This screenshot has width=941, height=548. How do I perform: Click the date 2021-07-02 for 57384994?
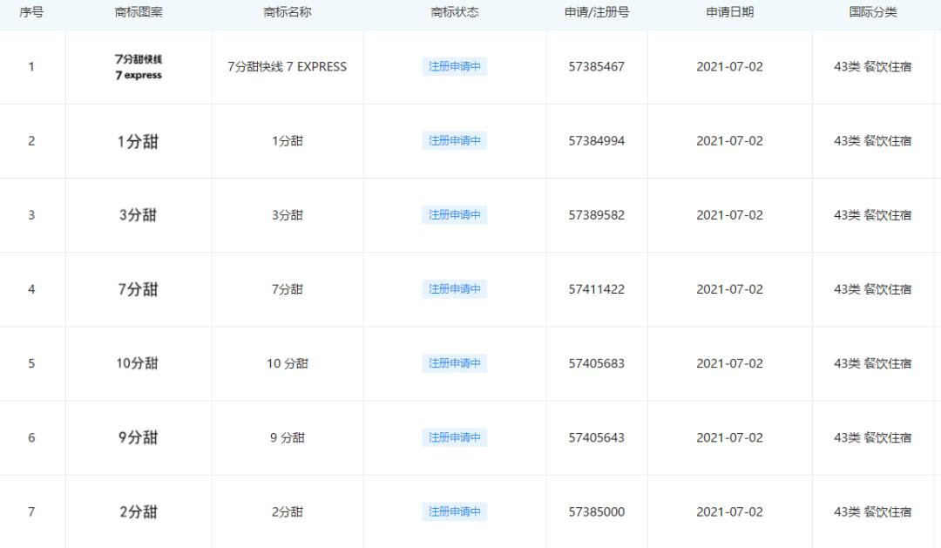tap(730, 141)
